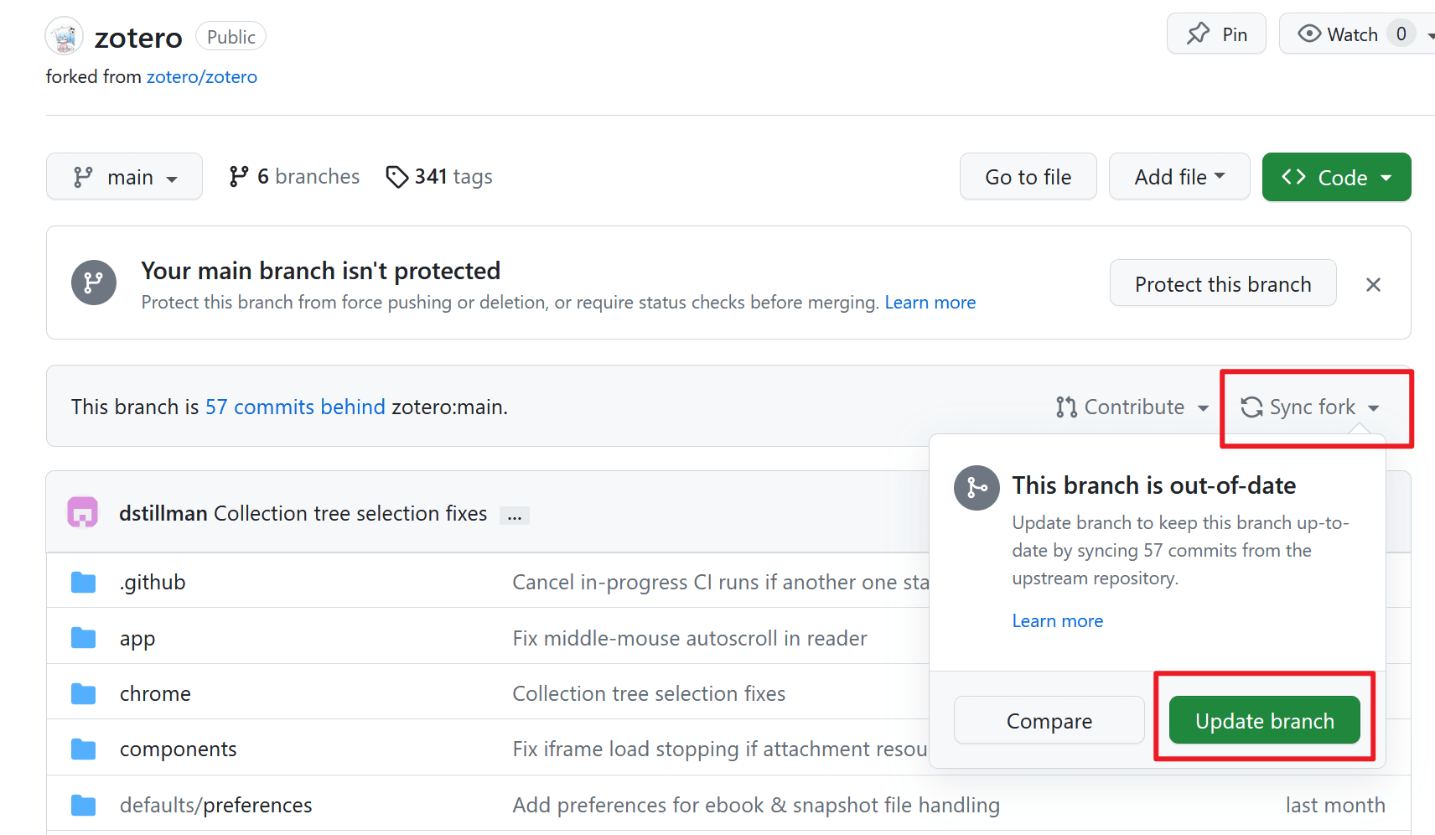Expand commit message ellipsis button
Screen dimensions: 1435x835
tap(514, 516)
